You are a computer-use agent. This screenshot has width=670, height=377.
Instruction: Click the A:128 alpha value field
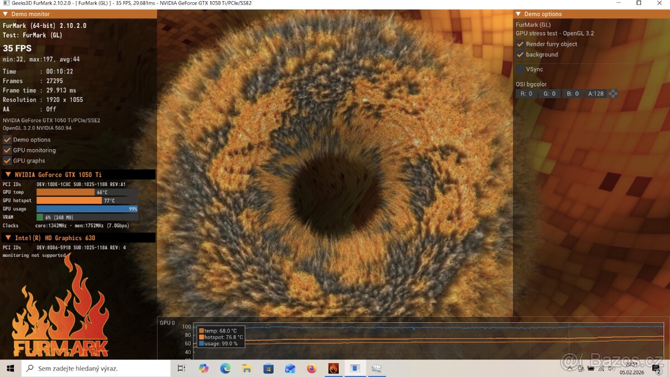(x=596, y=94)
